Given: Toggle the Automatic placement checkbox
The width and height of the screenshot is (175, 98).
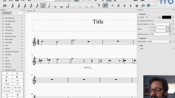Looking at the screenshot, I should tap(139, 21).
